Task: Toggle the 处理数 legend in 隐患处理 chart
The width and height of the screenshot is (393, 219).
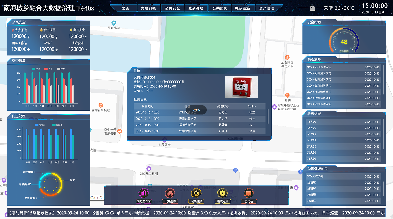Action: tap(57, 125)
